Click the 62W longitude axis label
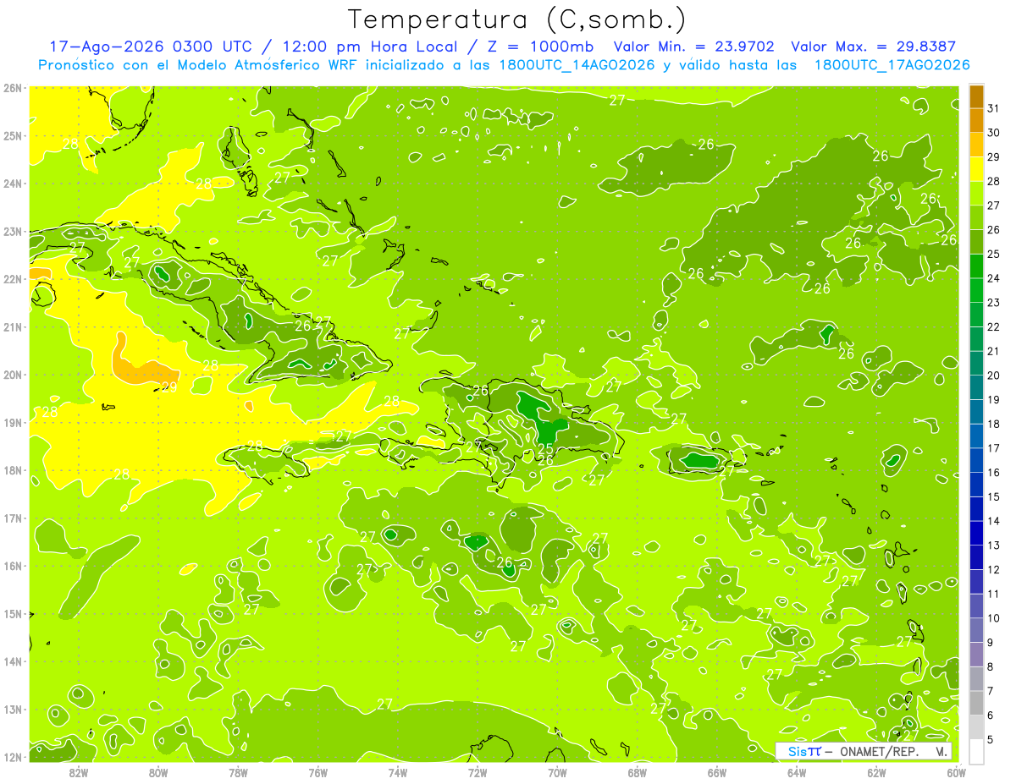Screen dimensions: 1016x784 [x=876, y=772]
